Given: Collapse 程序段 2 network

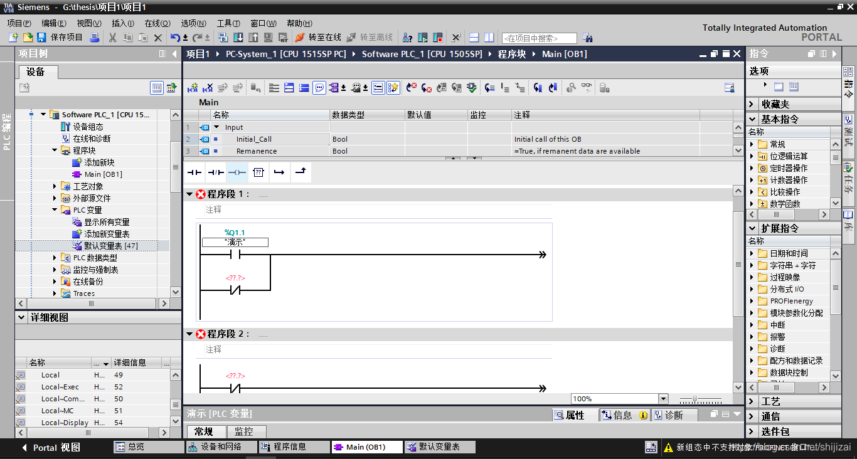Looking at the screenshot, I should tap(189, 334).
